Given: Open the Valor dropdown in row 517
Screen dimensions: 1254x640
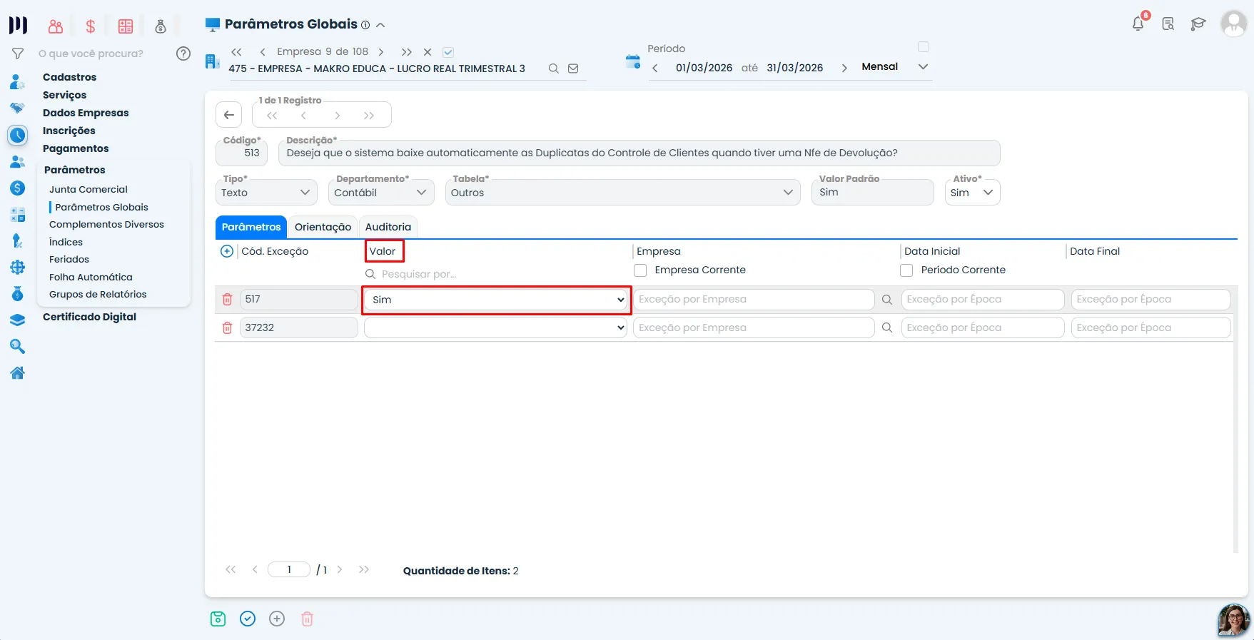Looking at the screenshot, I should [x=496, y=300].
